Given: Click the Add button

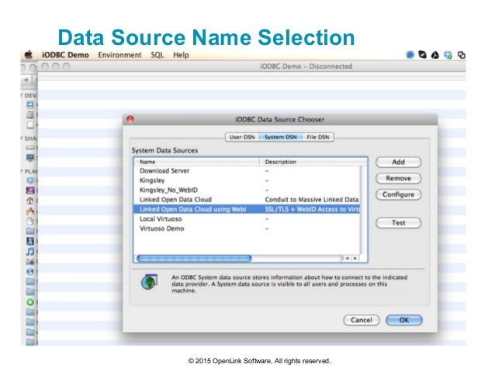Looking at the screenshot, I should click(398, 162).
